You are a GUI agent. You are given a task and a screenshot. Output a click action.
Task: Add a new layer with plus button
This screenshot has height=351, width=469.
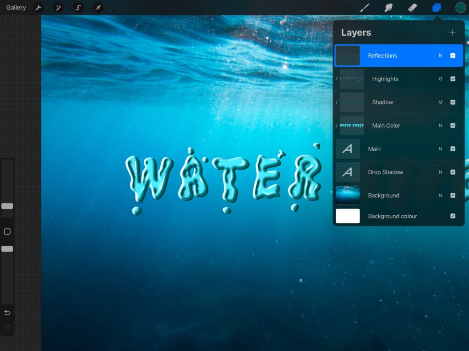click(x=452, y=32)
